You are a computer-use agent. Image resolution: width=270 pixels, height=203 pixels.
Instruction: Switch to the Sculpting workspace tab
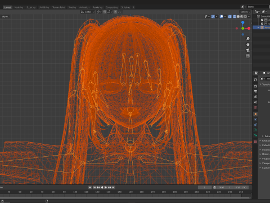click(31, 7)
